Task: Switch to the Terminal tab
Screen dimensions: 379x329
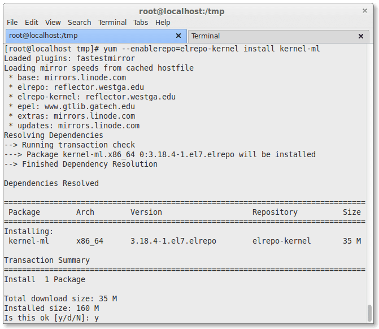Action: (278, 36)
